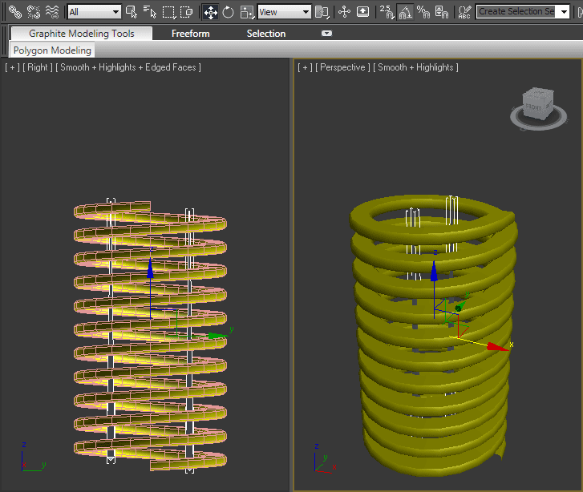Screen dimensions: 583x492
Task: Click the Unlink Selection tool
Action: pos(33,12)
